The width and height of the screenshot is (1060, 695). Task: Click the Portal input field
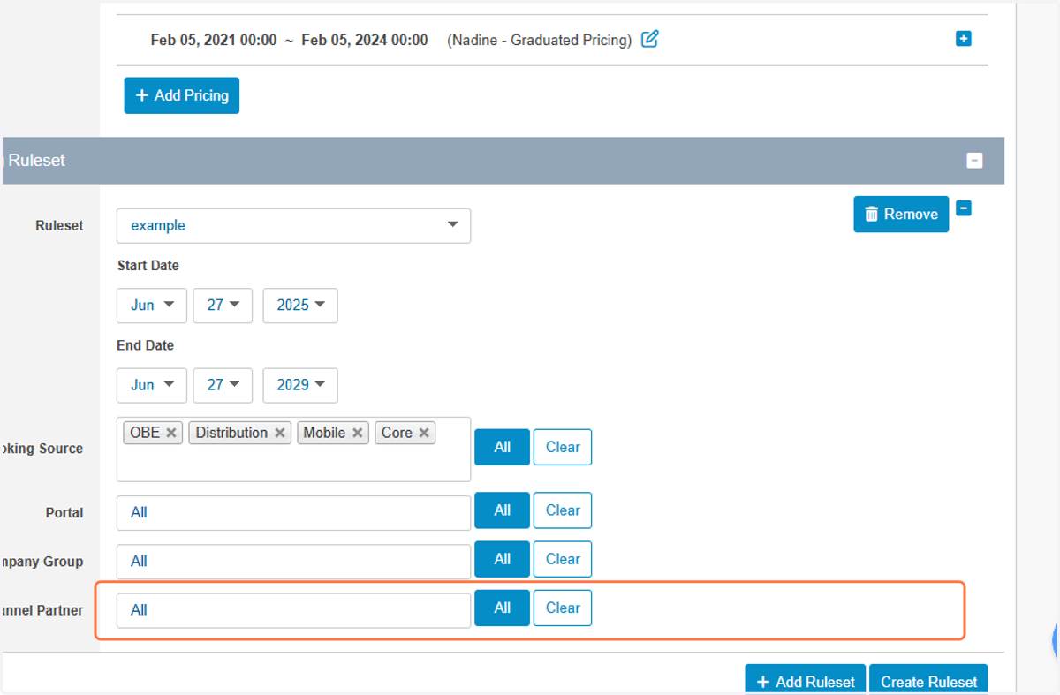click(x=293, y=512)
